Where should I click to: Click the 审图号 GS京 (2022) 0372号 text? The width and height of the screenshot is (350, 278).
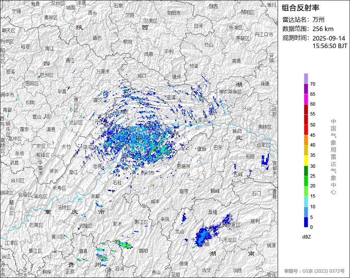coord(314,271)
